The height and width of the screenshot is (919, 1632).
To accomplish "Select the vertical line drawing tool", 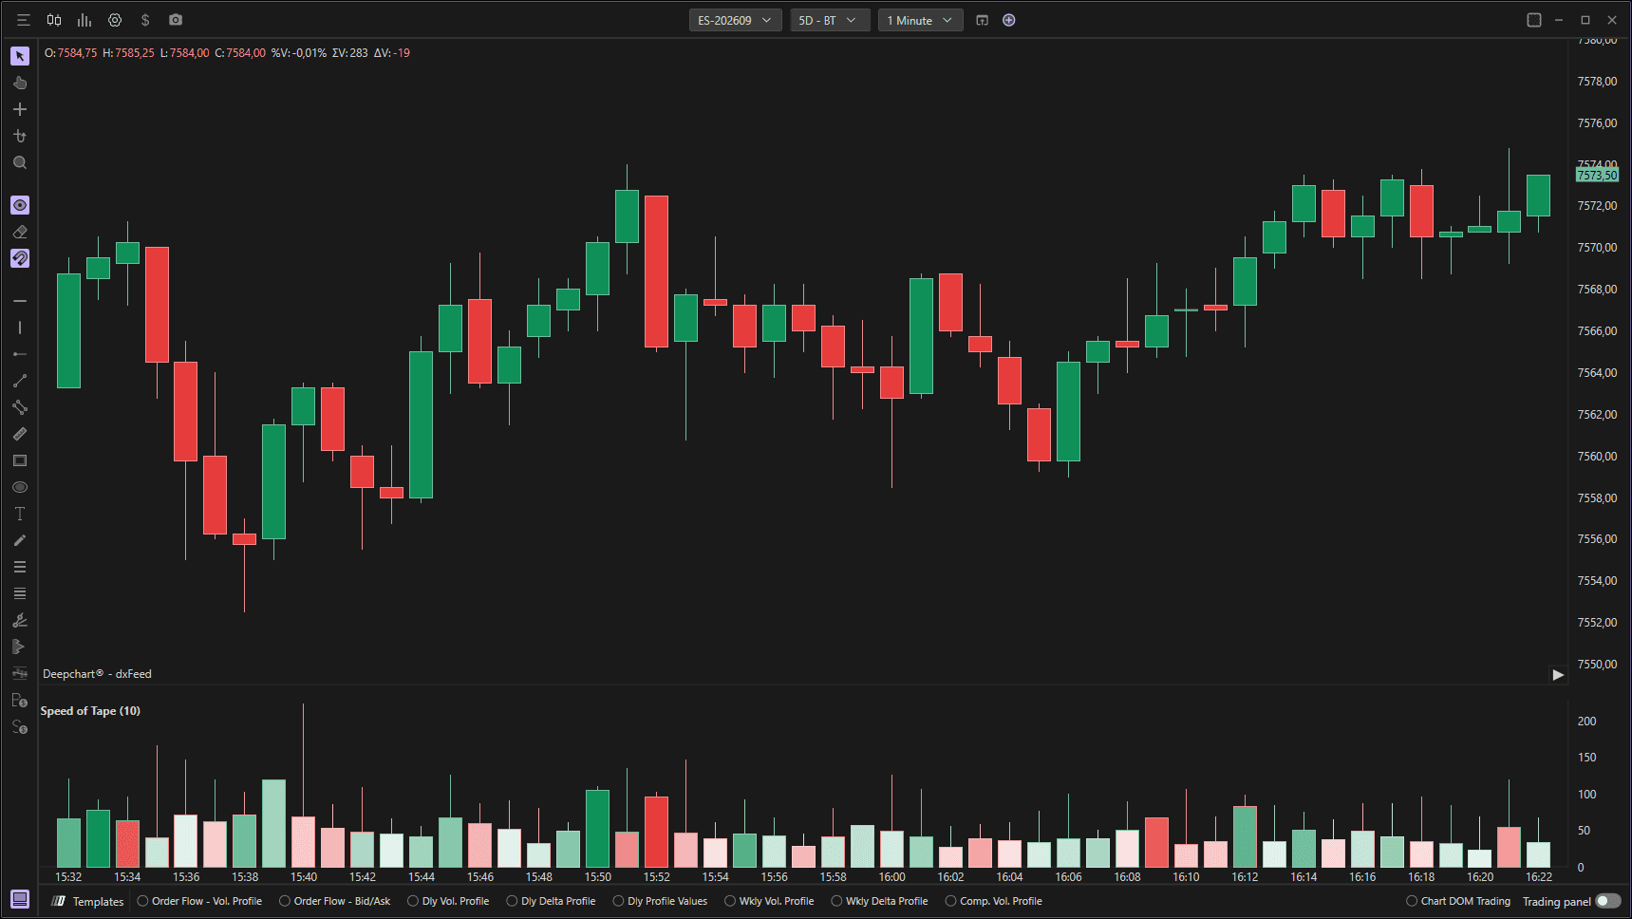I will pos(20,328).
